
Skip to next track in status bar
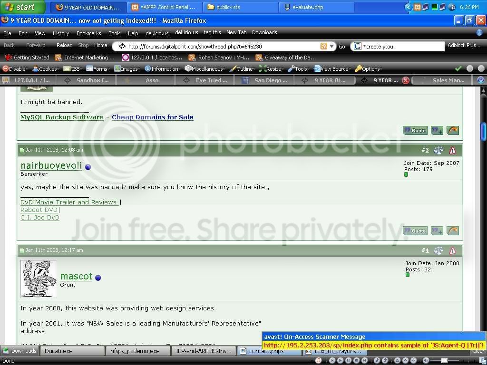point(364,360)
